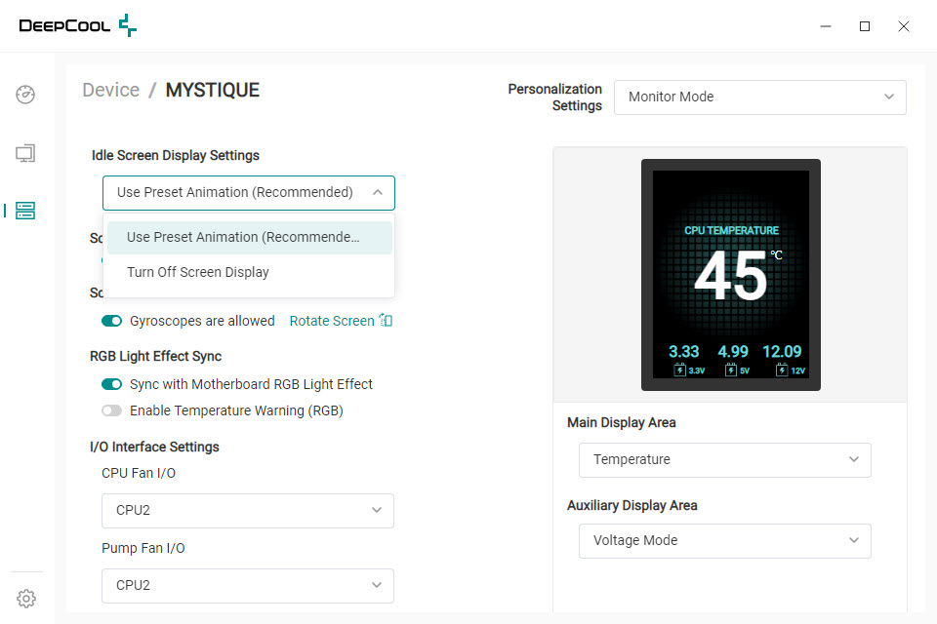This screenshot has width=937, height=624.
Task: Click the Main Display Area label
Action: point(622,423)
